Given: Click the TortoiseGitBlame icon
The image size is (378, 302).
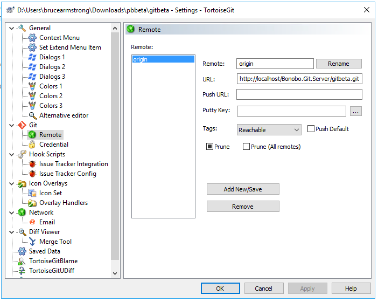Looking at the screenshot, I should click(x=22, y=261).
